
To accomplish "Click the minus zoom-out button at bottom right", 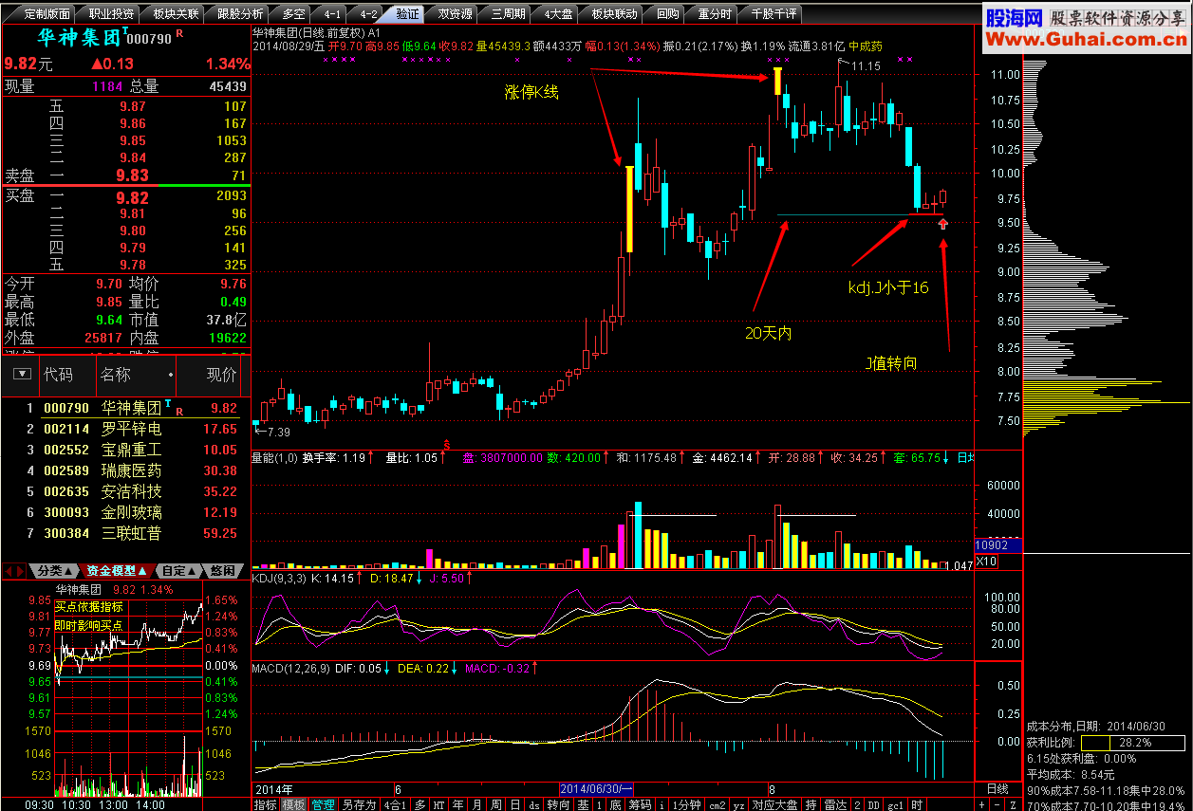I will [x=995, y=804].
